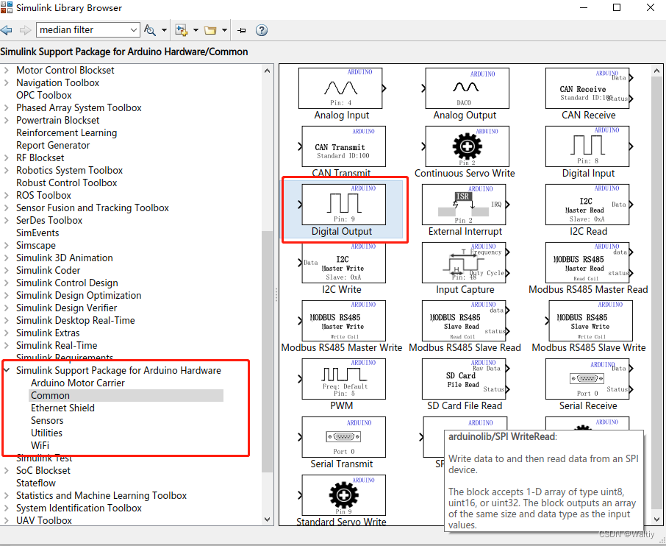The height and width of the screenshot is (546, 666).
Task: Select the Ethernet Shield library
Action: tap(63, 408)
